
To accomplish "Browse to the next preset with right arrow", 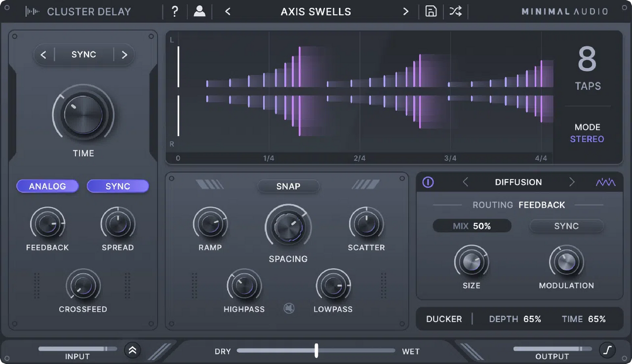I will pyautogui.click(x=406, y=11).
